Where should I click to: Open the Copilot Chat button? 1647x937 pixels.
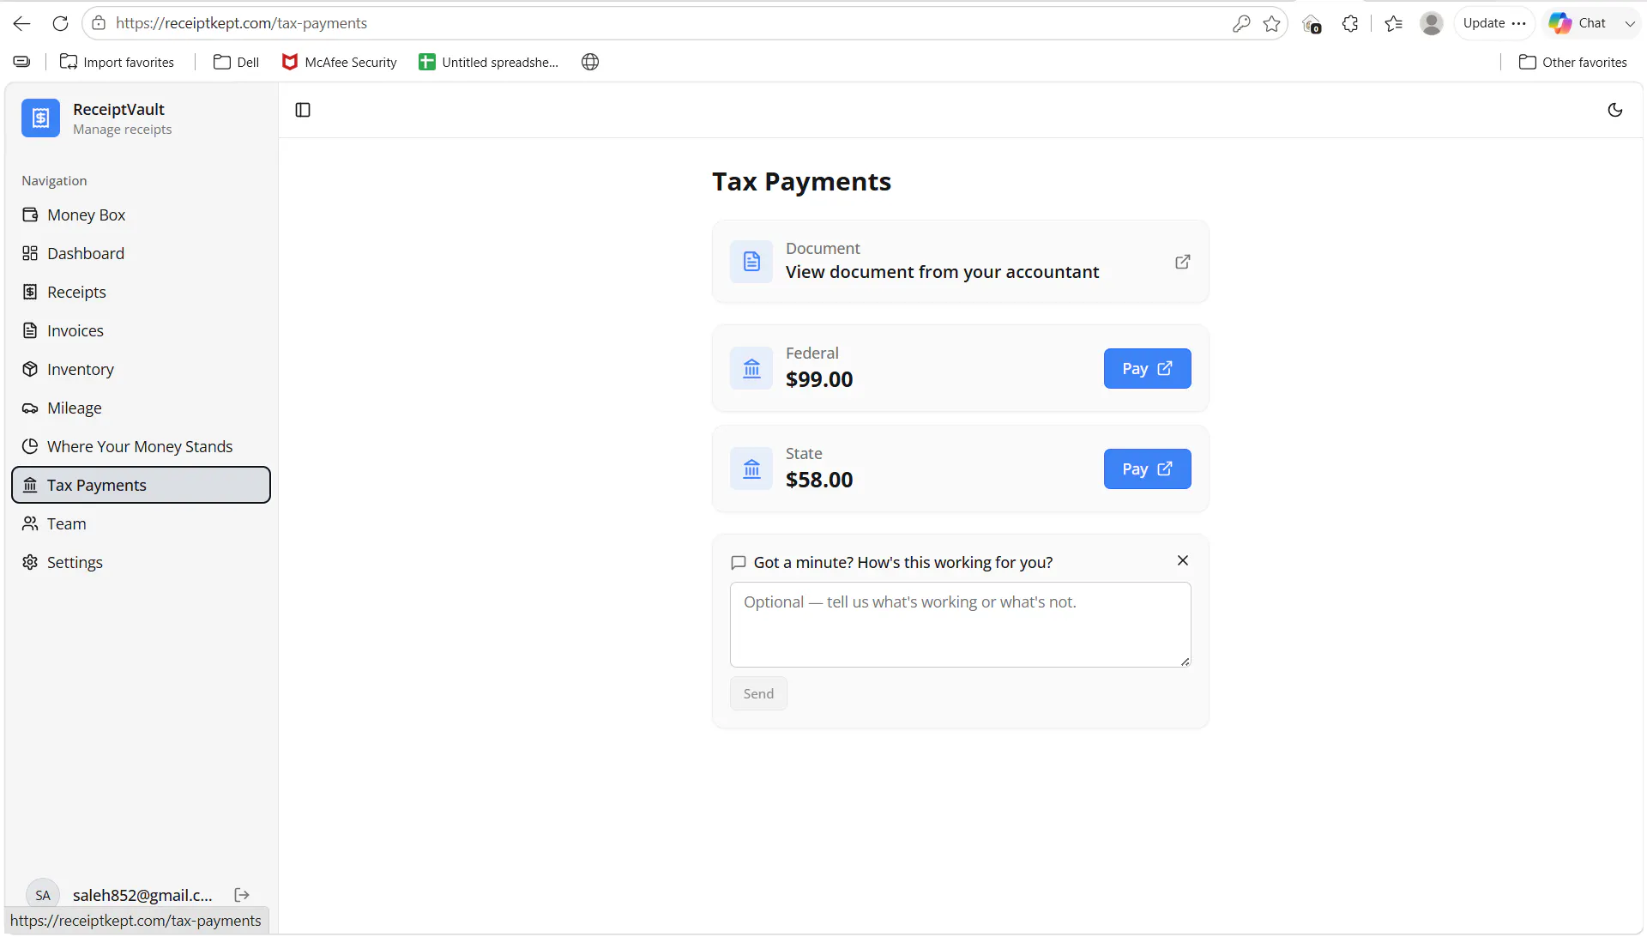click(x=1578, y=23)
